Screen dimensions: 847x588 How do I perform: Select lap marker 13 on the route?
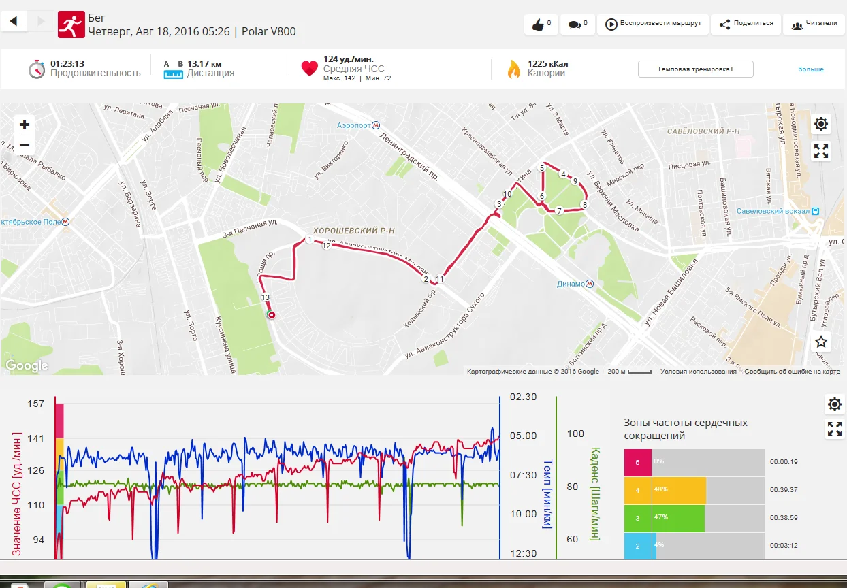266,297
